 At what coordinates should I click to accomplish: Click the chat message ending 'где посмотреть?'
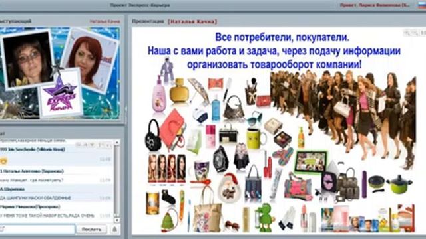(x=32, y=180)
